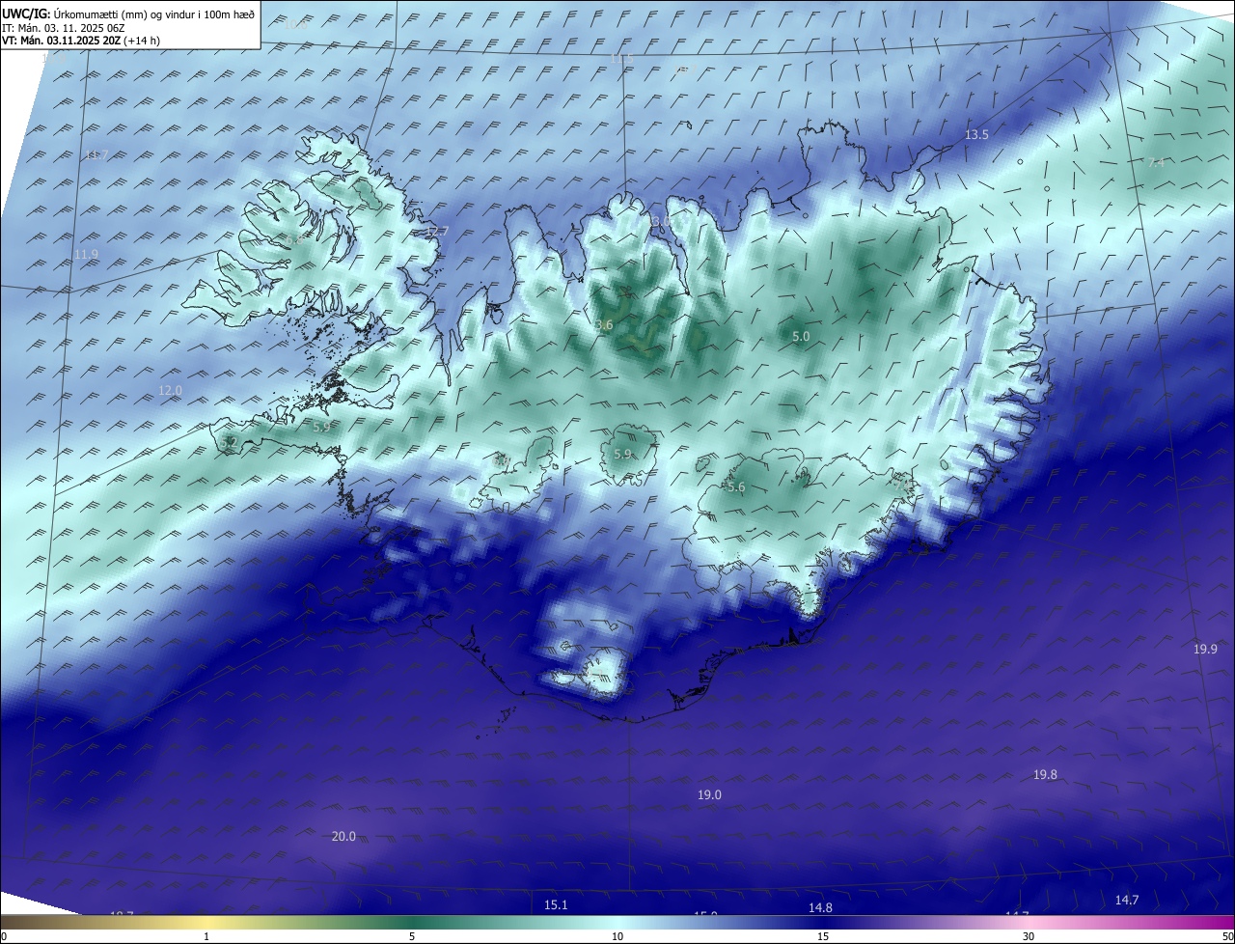Click the map value '12.7'
The height and width of the screenshot is (944, 1235).
(437, 232)
